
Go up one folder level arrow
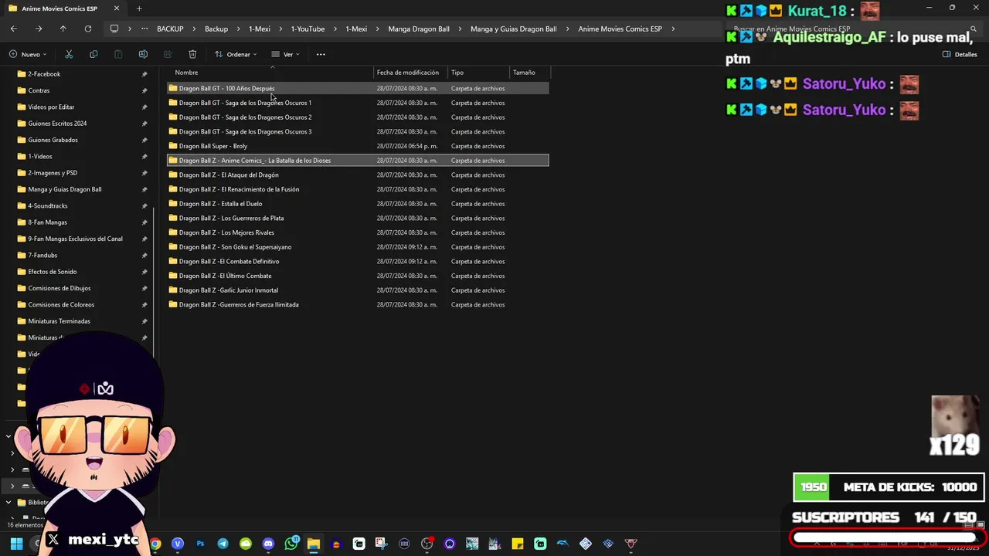pyautogui.click(x=63, y=29)
